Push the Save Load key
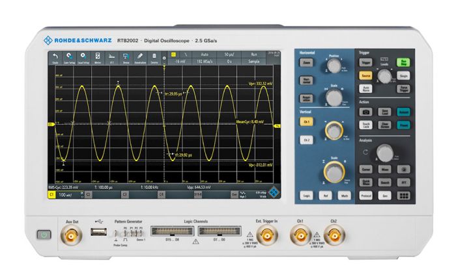 [384, 112]
